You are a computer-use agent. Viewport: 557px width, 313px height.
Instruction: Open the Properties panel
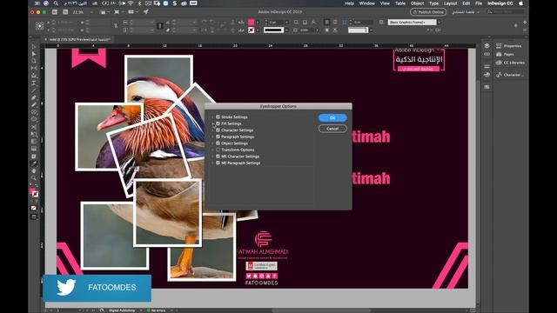tap(508, 46)
